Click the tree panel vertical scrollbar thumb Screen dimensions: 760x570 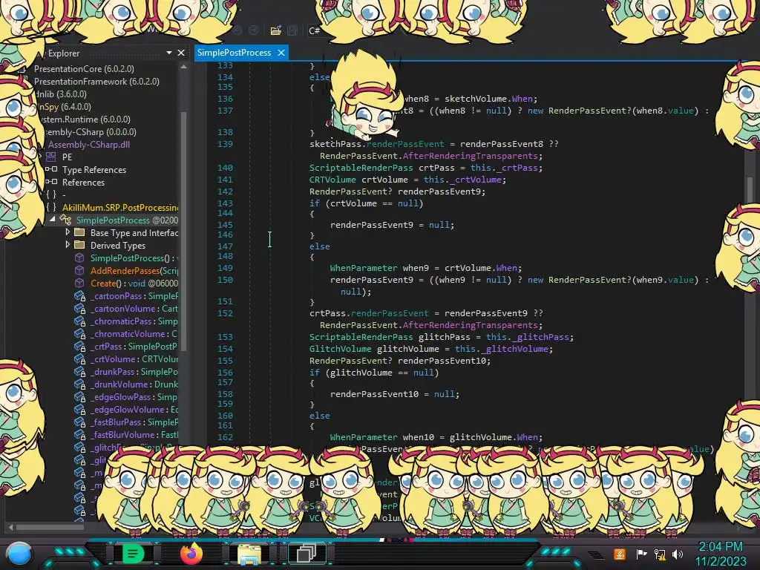184,230
